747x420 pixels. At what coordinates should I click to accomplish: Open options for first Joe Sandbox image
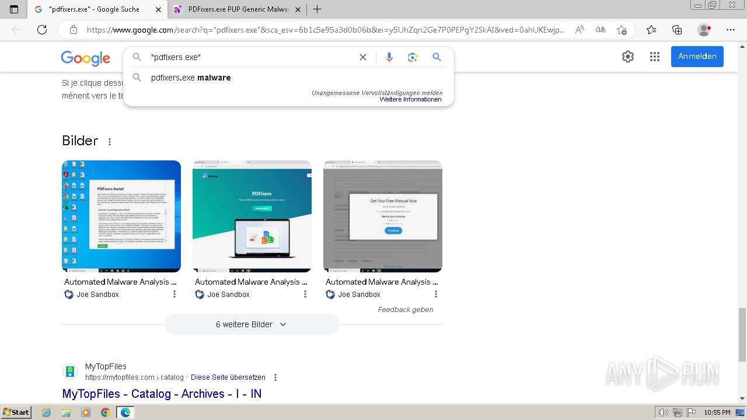tap(174, 294)
